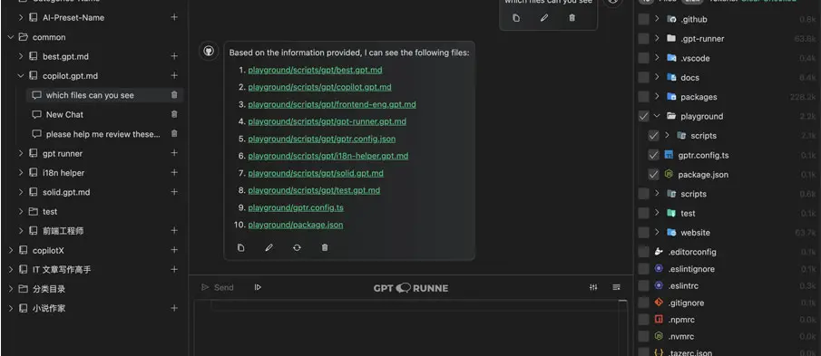Screen dimensions: 821x356
Task: Uncheck the playground folder checkbox
Action: click(x=643, y=116)
